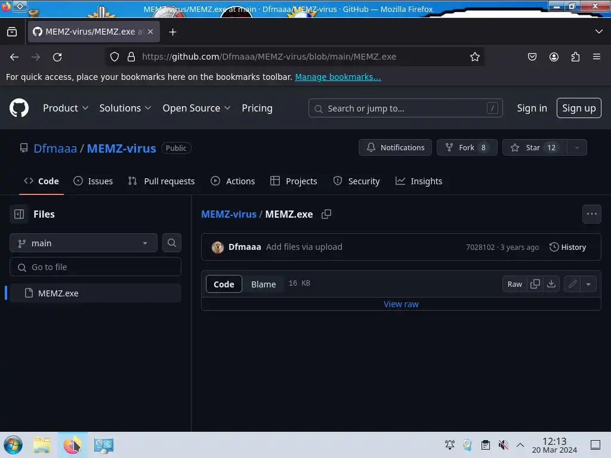The image size is (611, 458).
Task: Click the site padlock icon
Action: pos(131,57)
